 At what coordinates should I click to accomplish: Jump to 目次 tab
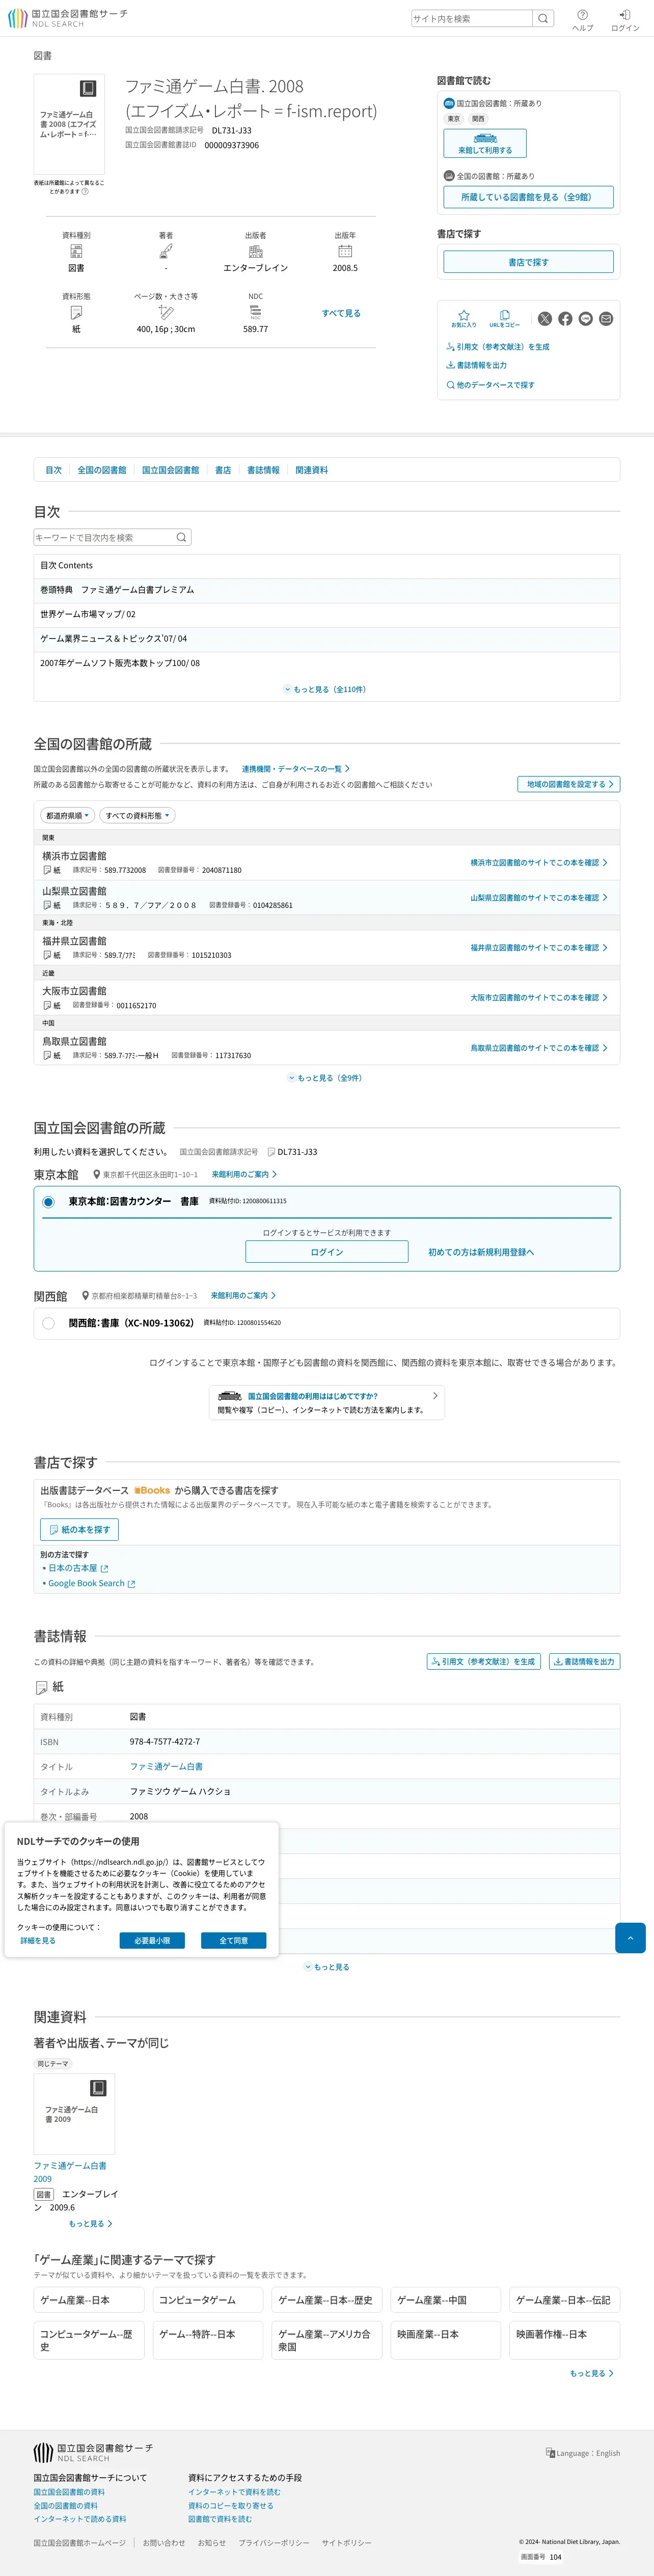(x=53, y=470)
